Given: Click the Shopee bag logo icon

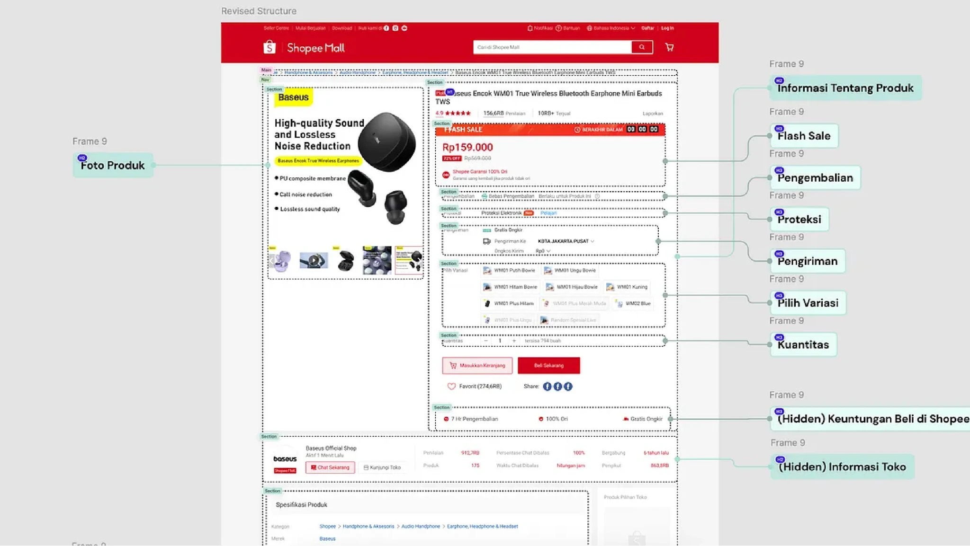Looking at the screenshot, I should click(x=269, y=47).
